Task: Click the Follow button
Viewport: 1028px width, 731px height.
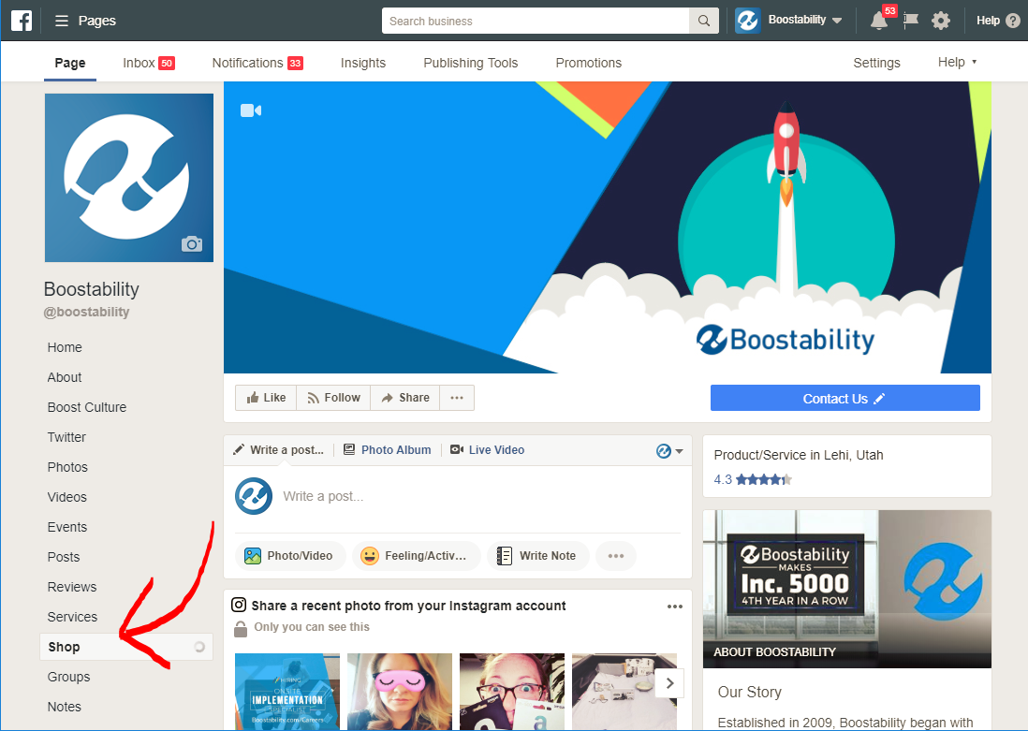Action: point(333,398)
